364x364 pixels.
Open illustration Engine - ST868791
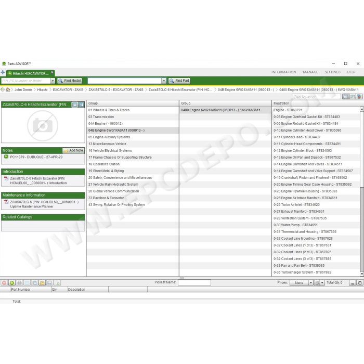[x=316, y=110]
